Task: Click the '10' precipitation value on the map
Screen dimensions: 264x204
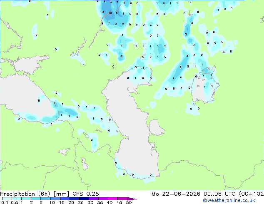Action: [110, 13]
